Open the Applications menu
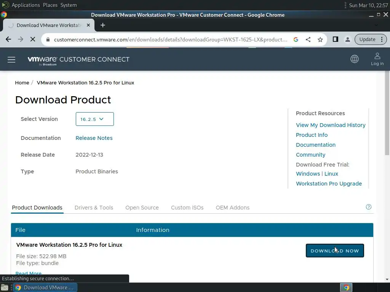The height and width of the screenshot is (292, 390). coord(26,5)
